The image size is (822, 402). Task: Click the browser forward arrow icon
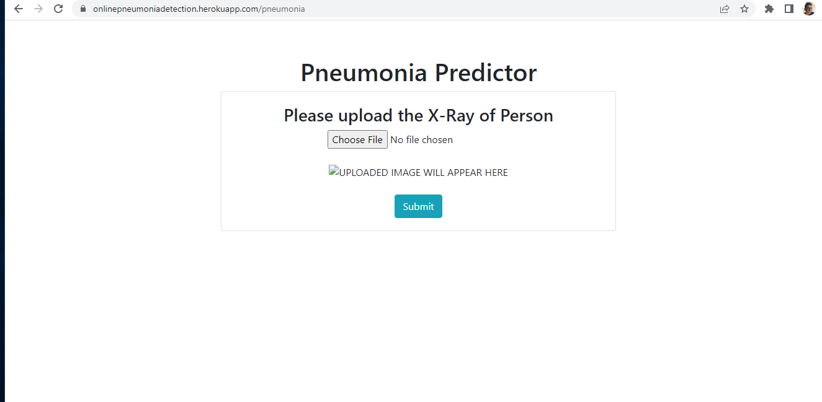[38, 9]
